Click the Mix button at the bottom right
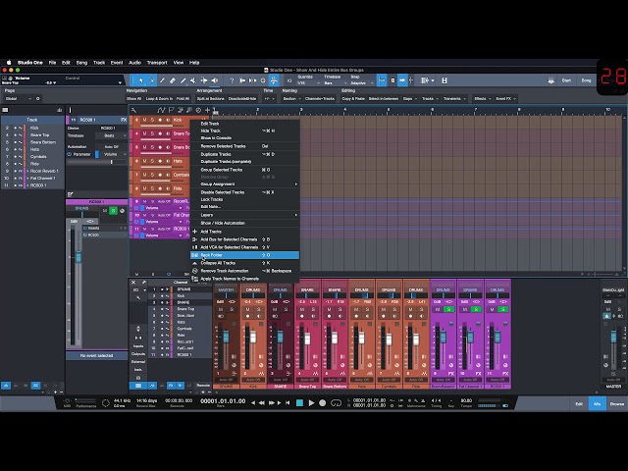Image resolution: width=628 pixels, height=471 pixels. click(597, 403)
